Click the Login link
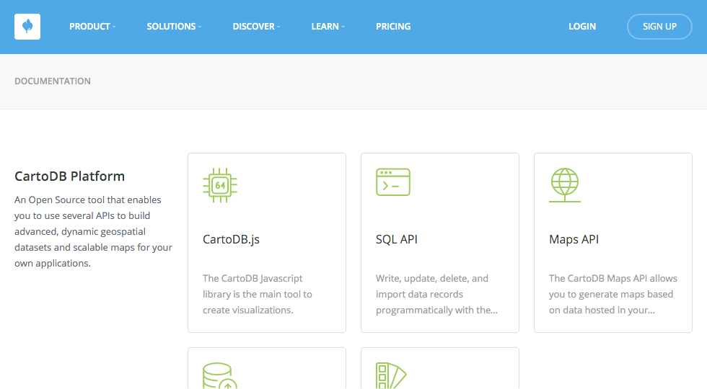Screen dimensions: 707x389 (x=582, y=27)
